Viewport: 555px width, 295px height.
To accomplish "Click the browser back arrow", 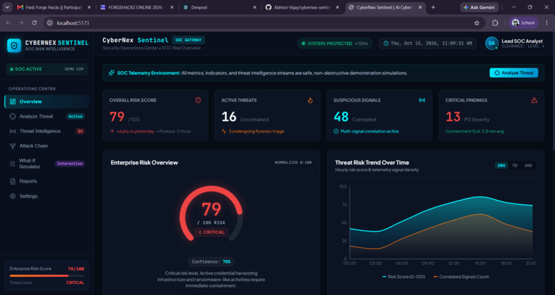I will pyautogui.click(x=8, y=23).
